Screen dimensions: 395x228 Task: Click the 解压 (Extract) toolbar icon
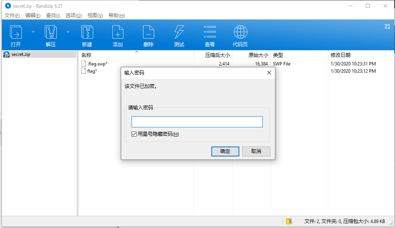point(50,33)
